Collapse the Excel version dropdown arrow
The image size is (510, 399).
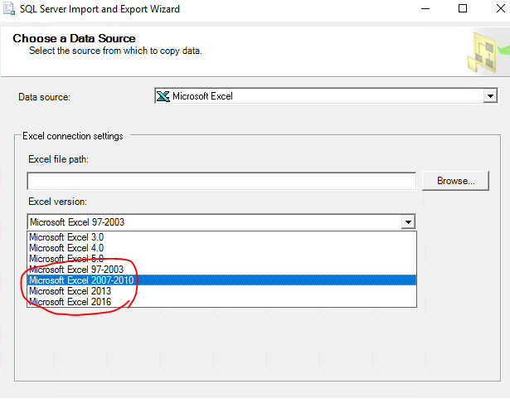tap(408, 222)
